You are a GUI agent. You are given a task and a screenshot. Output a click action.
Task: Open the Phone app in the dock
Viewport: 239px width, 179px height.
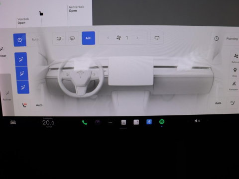point(85,122)
